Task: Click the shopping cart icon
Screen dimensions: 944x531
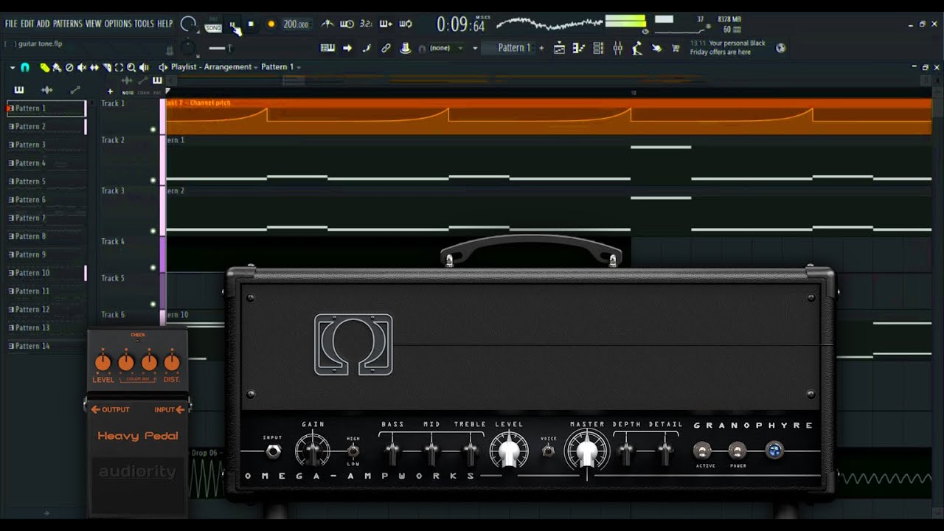Action: (x=676, y=48)
